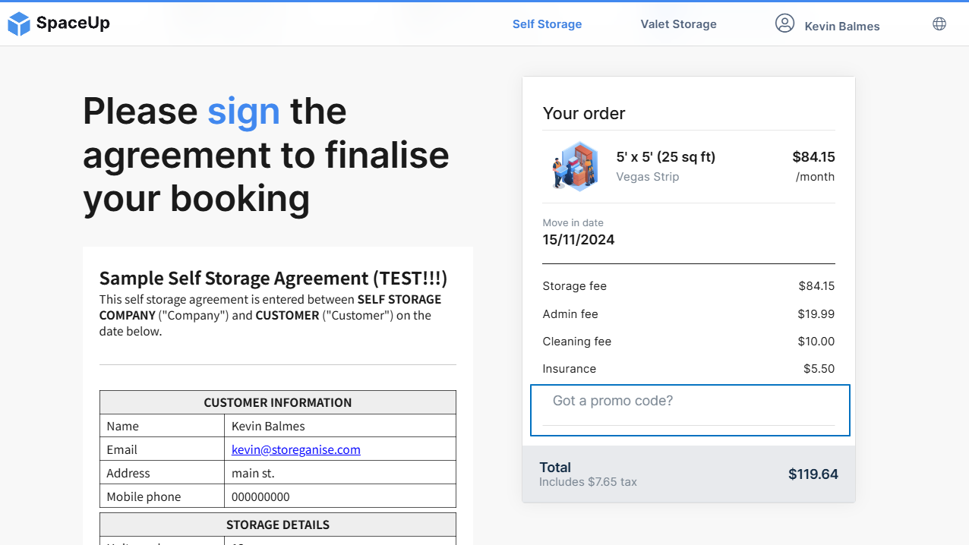Select the Cleaning fee amount $10.00
The height and width of the screenshot is (545, 969).
(x=816, y=341)
